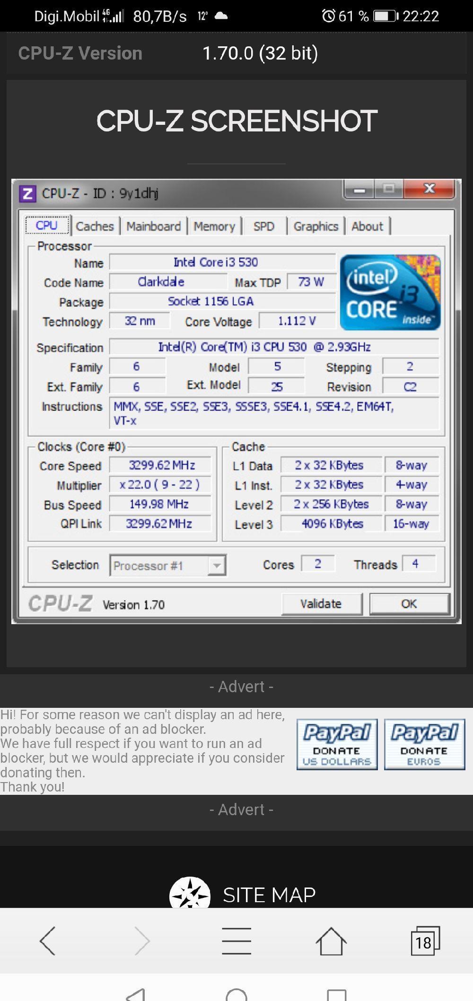The height and width of the screenshot is (1001, 473).
Task: Tap the Android home circle button
Action: coord(236,994)
